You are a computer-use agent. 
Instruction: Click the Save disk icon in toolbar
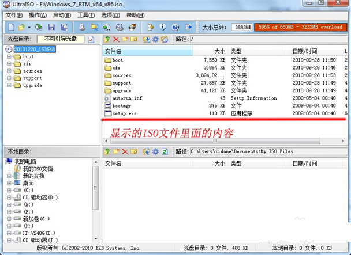point(51,27)
